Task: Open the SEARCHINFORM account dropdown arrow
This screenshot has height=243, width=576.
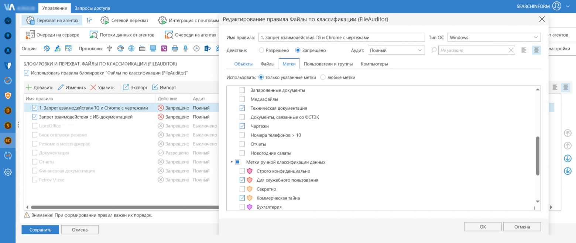Action: 568,6
